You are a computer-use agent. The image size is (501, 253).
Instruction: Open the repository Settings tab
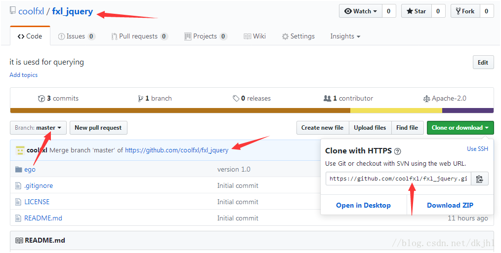(298, 36)
